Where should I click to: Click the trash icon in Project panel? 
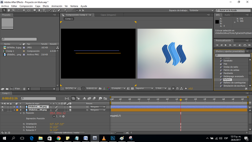24,89
